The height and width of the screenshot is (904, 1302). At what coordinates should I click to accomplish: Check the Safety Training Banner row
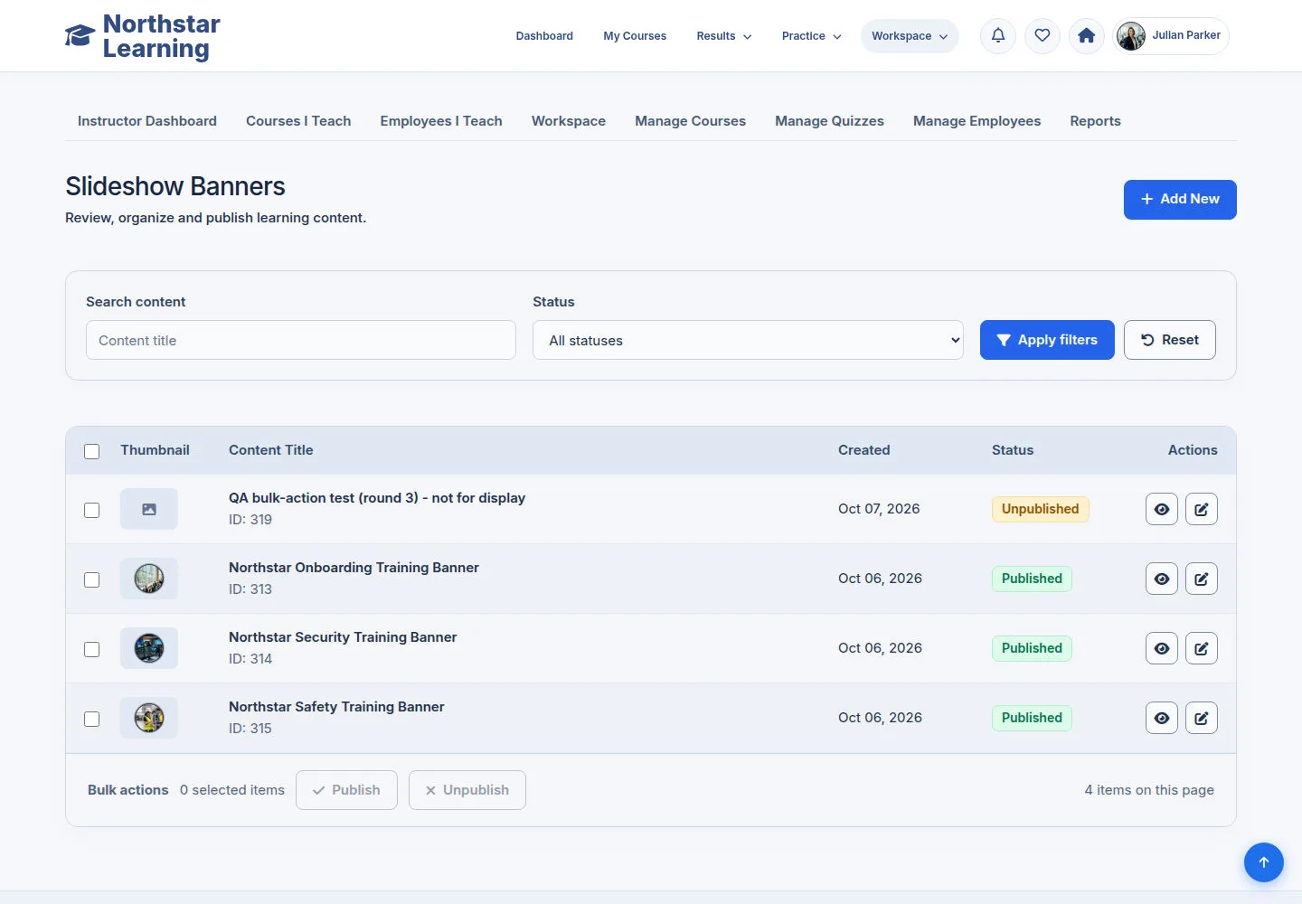click(x=92, y=719)
